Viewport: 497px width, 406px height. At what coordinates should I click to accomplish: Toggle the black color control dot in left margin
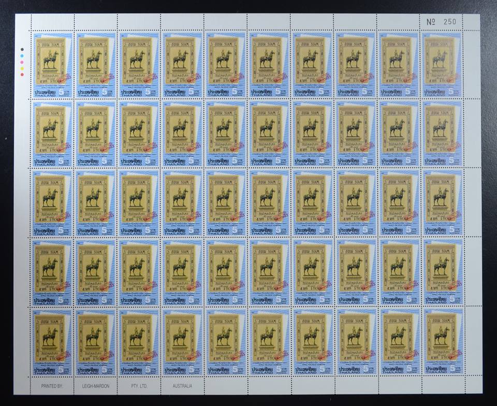pyautogui.click(x=22, y=49)
